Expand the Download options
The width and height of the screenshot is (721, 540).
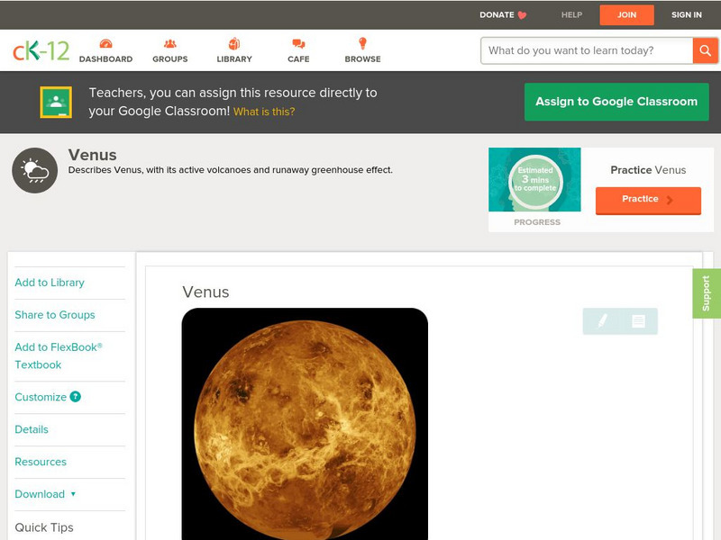pyautogui.click(x=43, y=494)
